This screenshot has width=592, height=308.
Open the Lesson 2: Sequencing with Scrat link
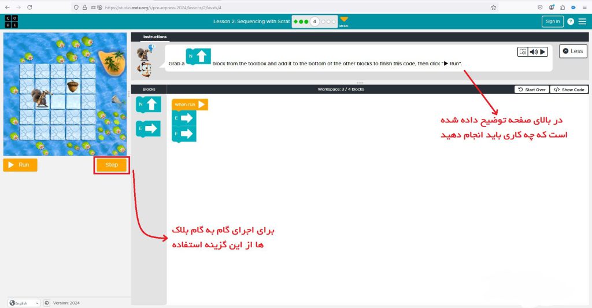(x=251, y=21)
